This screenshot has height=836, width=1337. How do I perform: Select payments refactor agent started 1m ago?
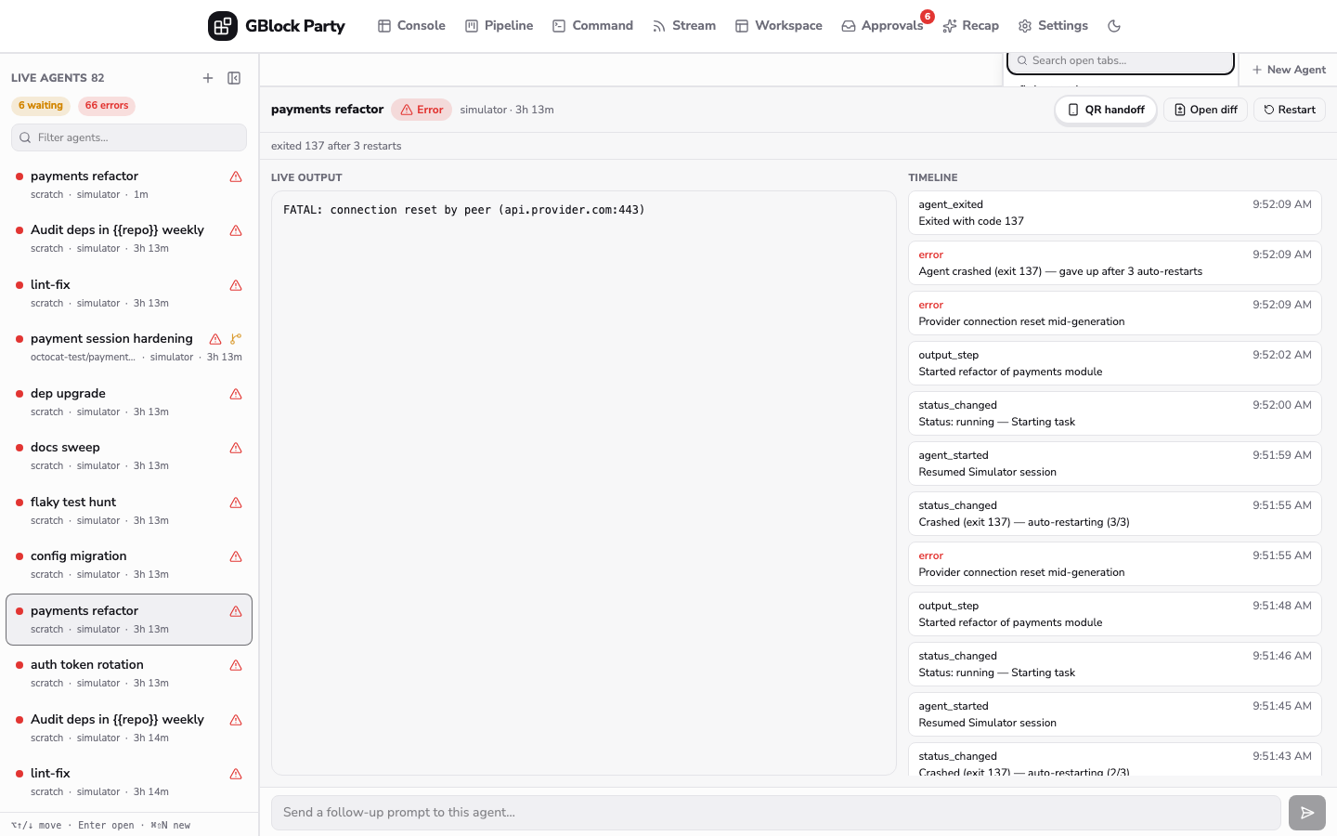(129, 184)
